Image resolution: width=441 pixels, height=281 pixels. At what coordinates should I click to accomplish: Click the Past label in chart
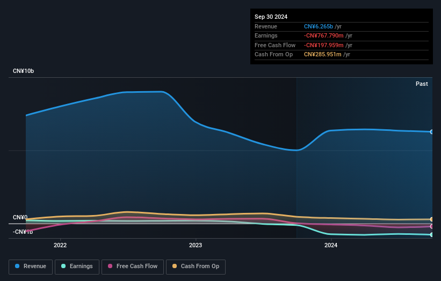click(x=422, y=84)
